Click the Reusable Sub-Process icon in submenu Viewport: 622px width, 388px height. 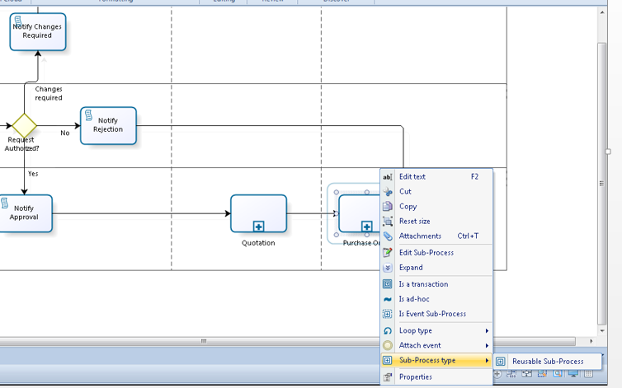[501, 362]
